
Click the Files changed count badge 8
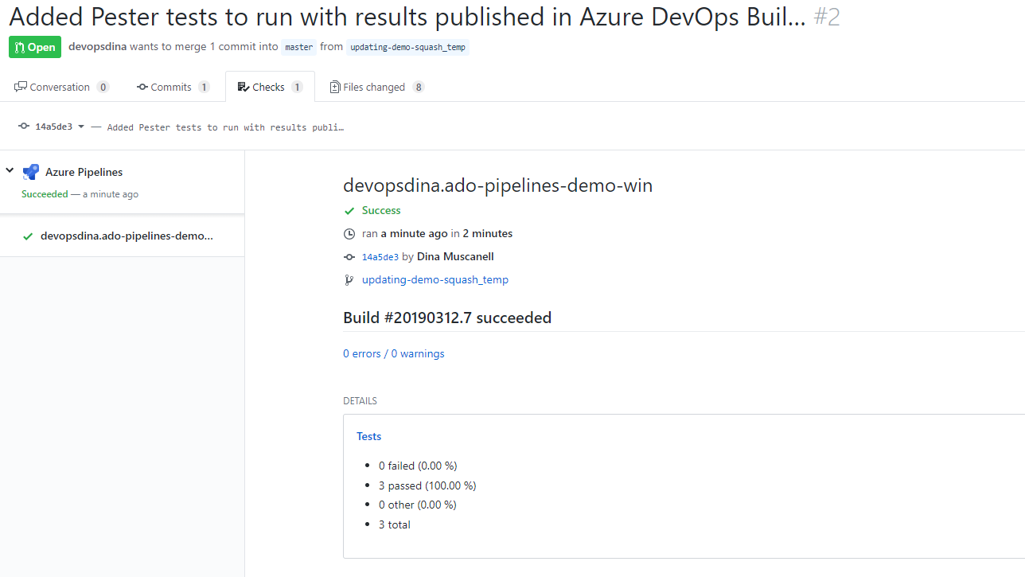click(419, 87)
